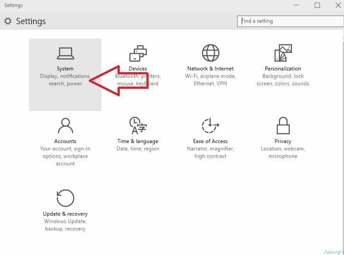Open Privacy padlock icon
The image size is (344, 255).
pyautogui.click(x=283, y=126)
